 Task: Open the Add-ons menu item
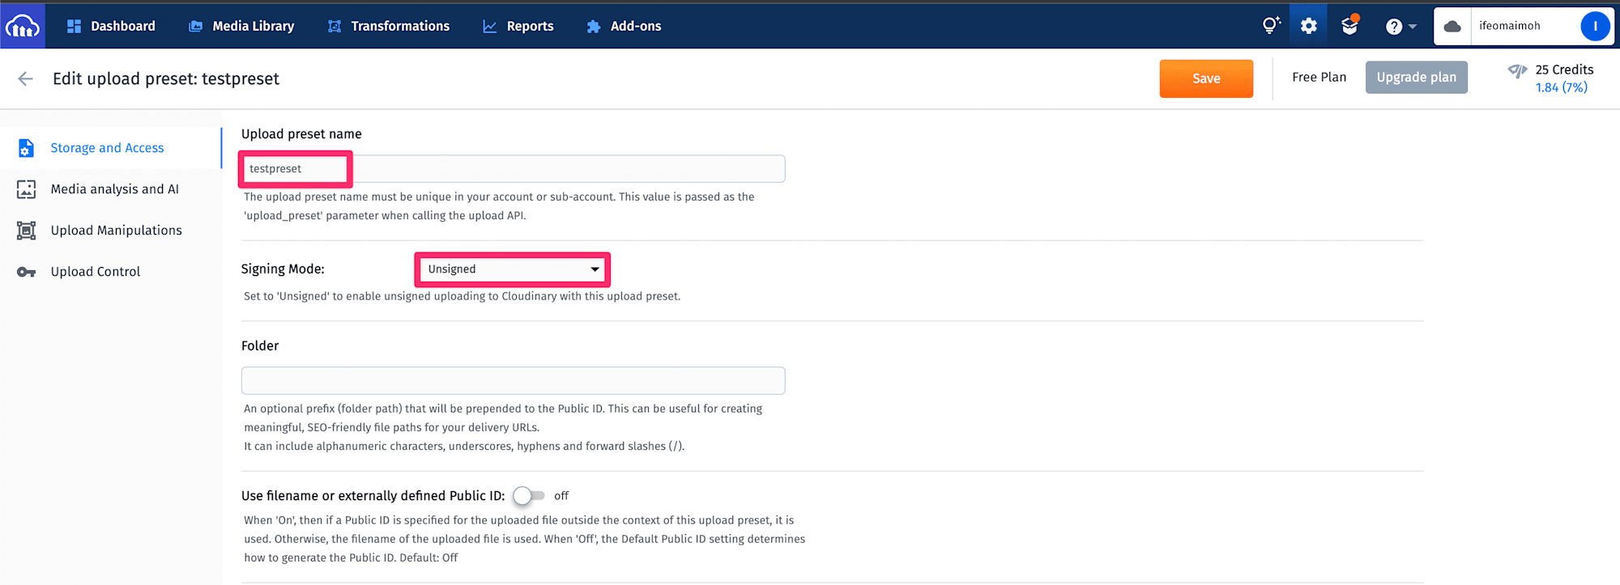tap(624, 26)
